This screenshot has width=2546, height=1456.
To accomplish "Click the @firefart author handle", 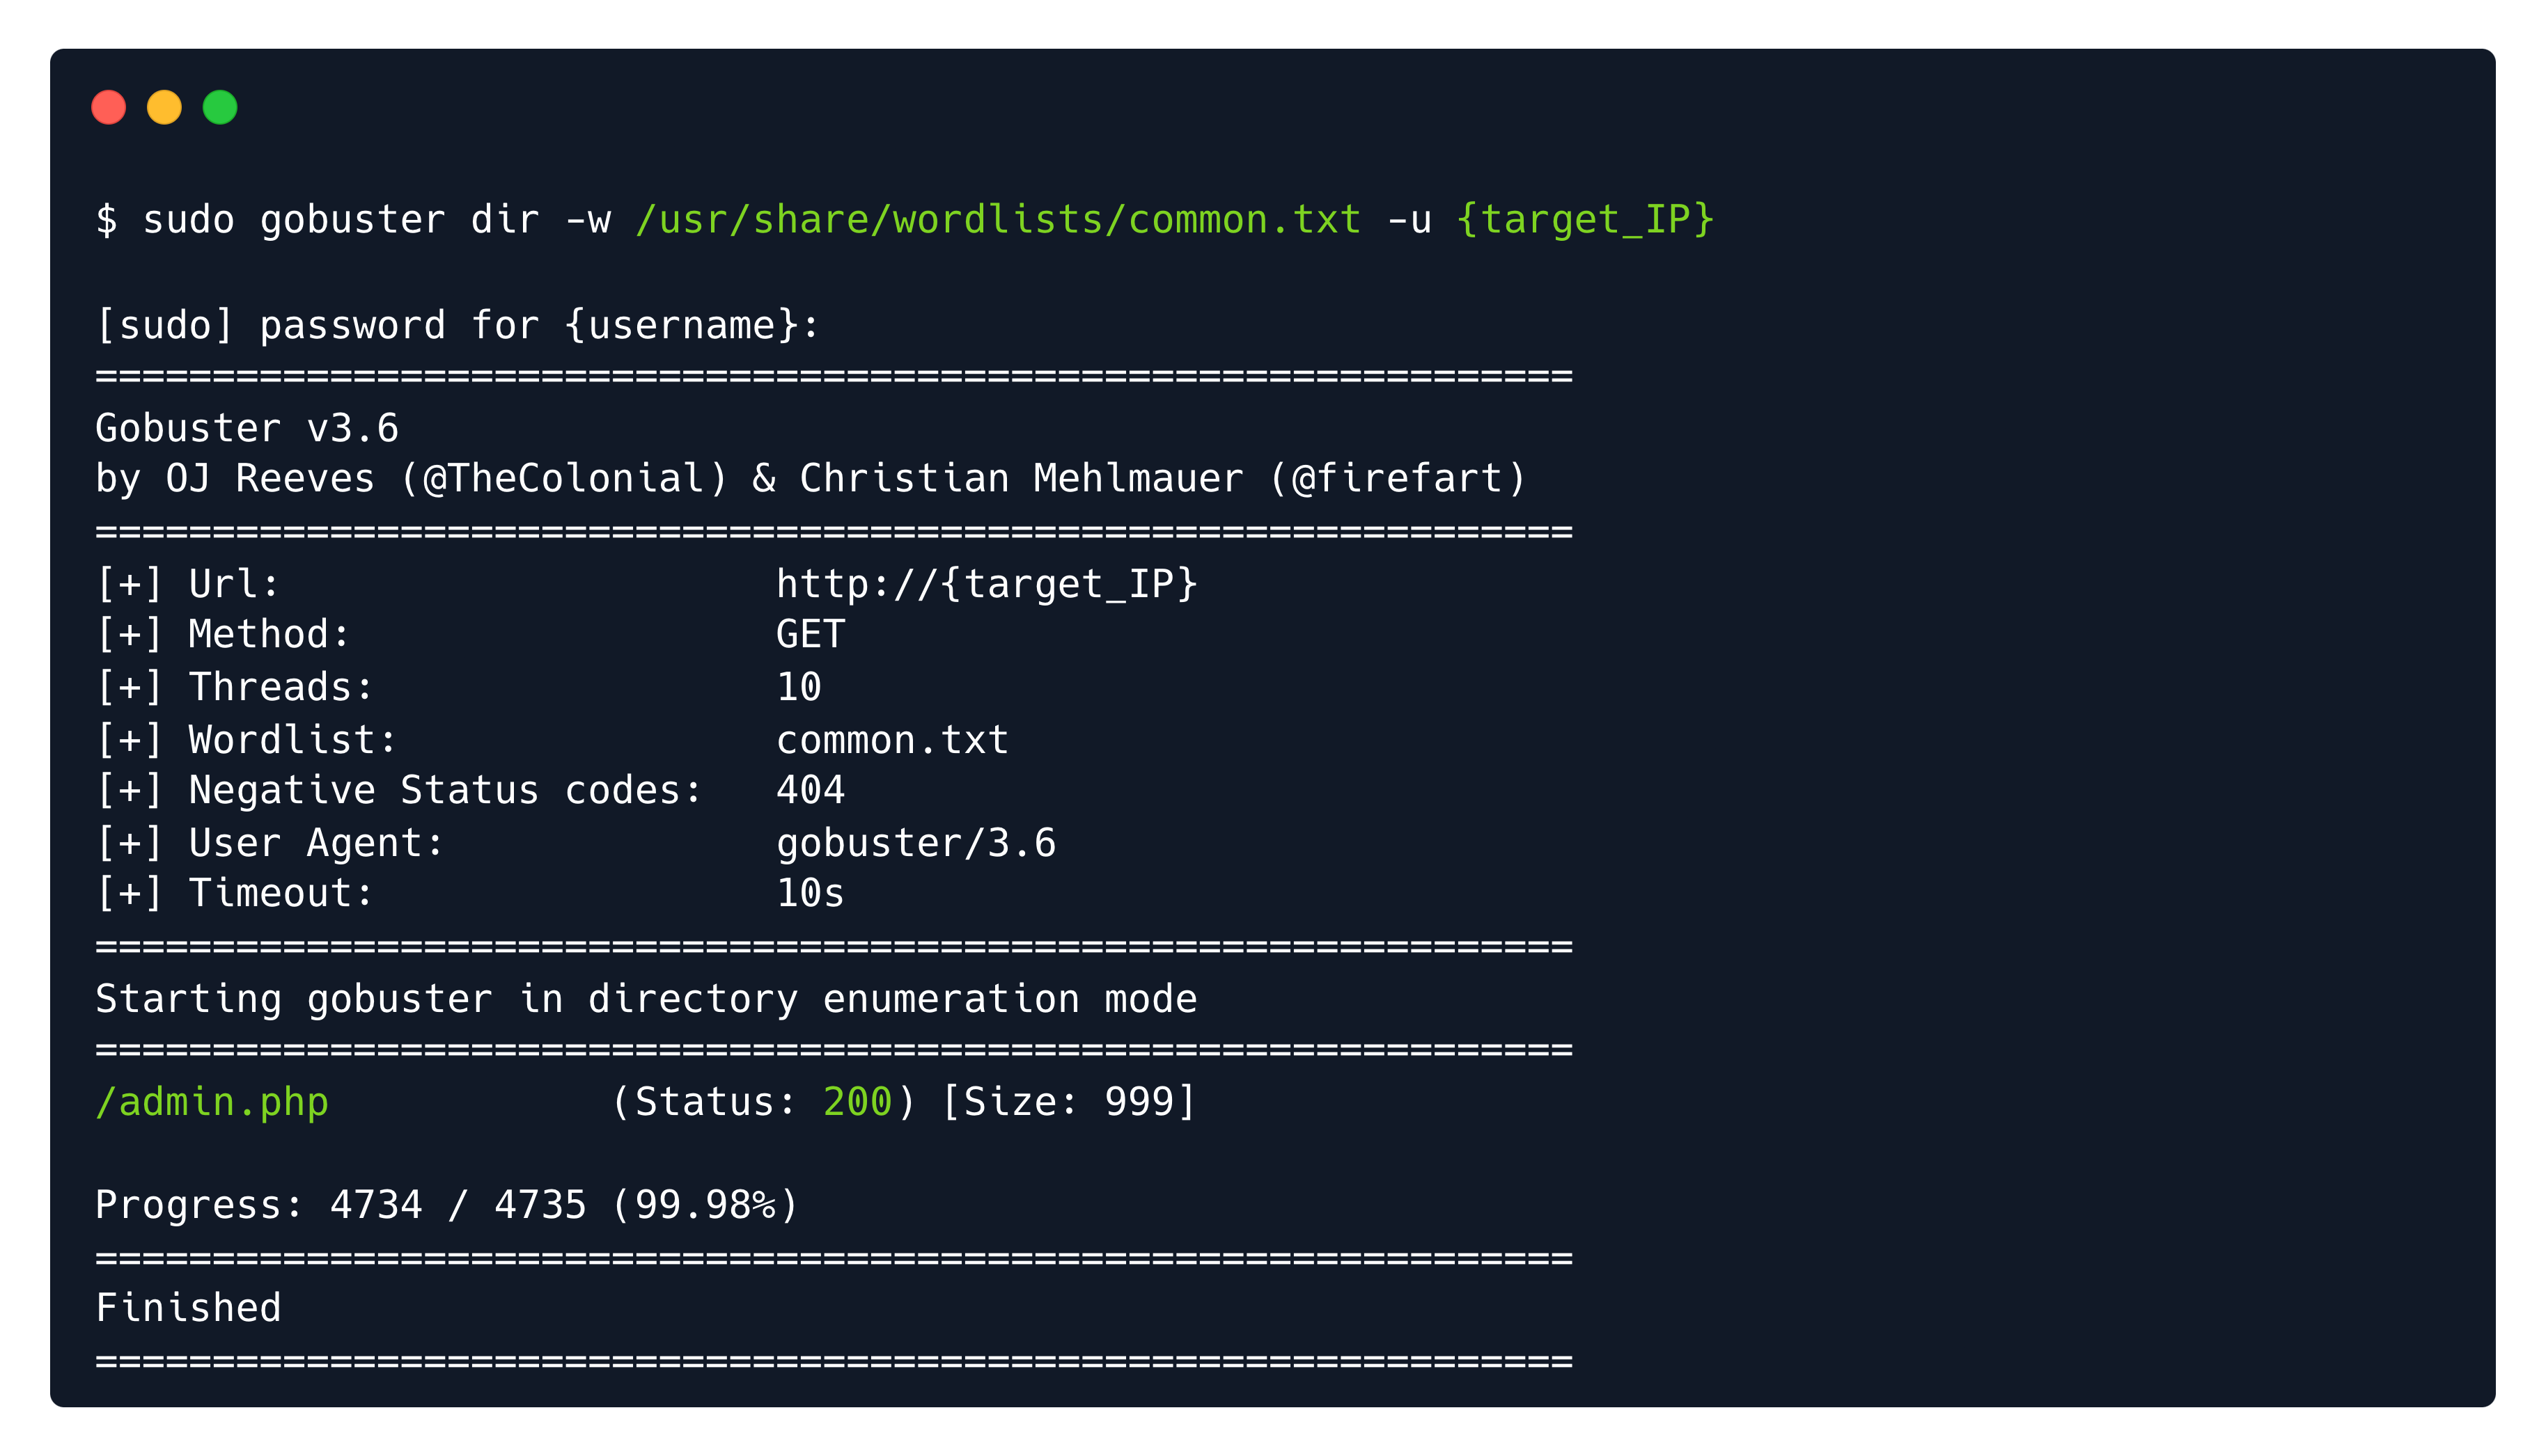I will coord(1398,478).
